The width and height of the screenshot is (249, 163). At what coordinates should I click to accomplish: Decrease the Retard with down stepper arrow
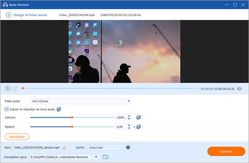pyautogui.click(x=129, y=128)
